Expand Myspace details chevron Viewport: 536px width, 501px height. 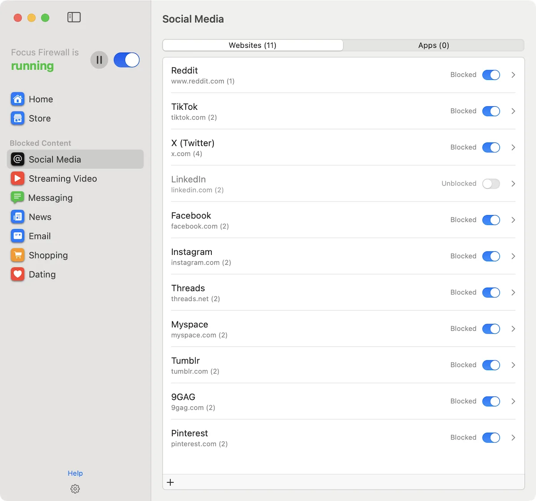tap(513, 329)
